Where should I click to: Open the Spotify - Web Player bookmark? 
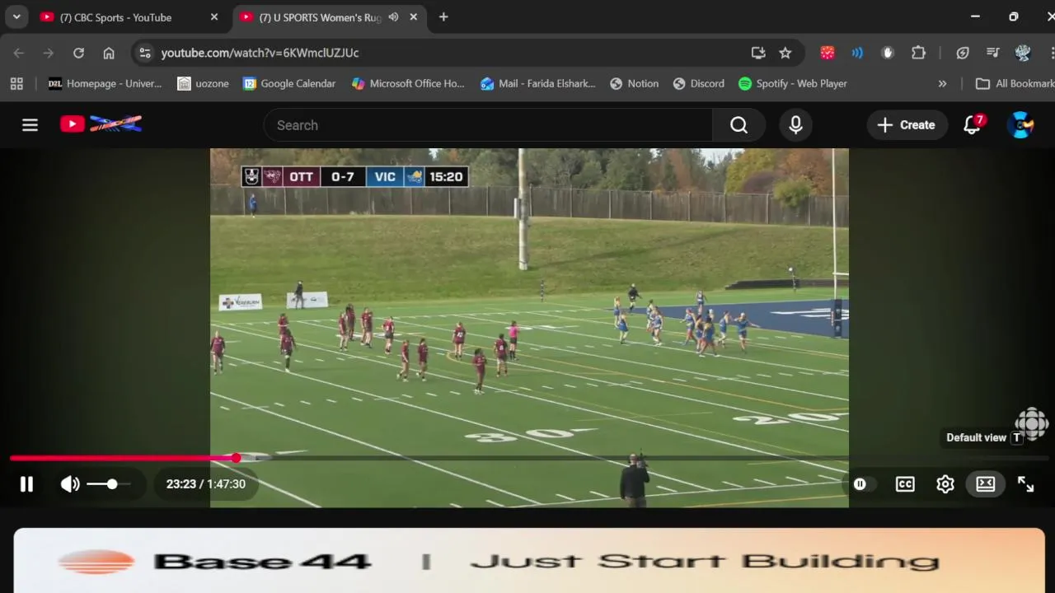793,83
